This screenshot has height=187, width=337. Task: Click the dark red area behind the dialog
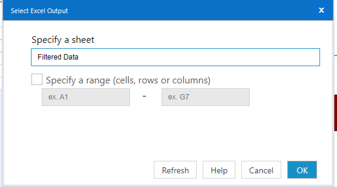coord(336,113)
